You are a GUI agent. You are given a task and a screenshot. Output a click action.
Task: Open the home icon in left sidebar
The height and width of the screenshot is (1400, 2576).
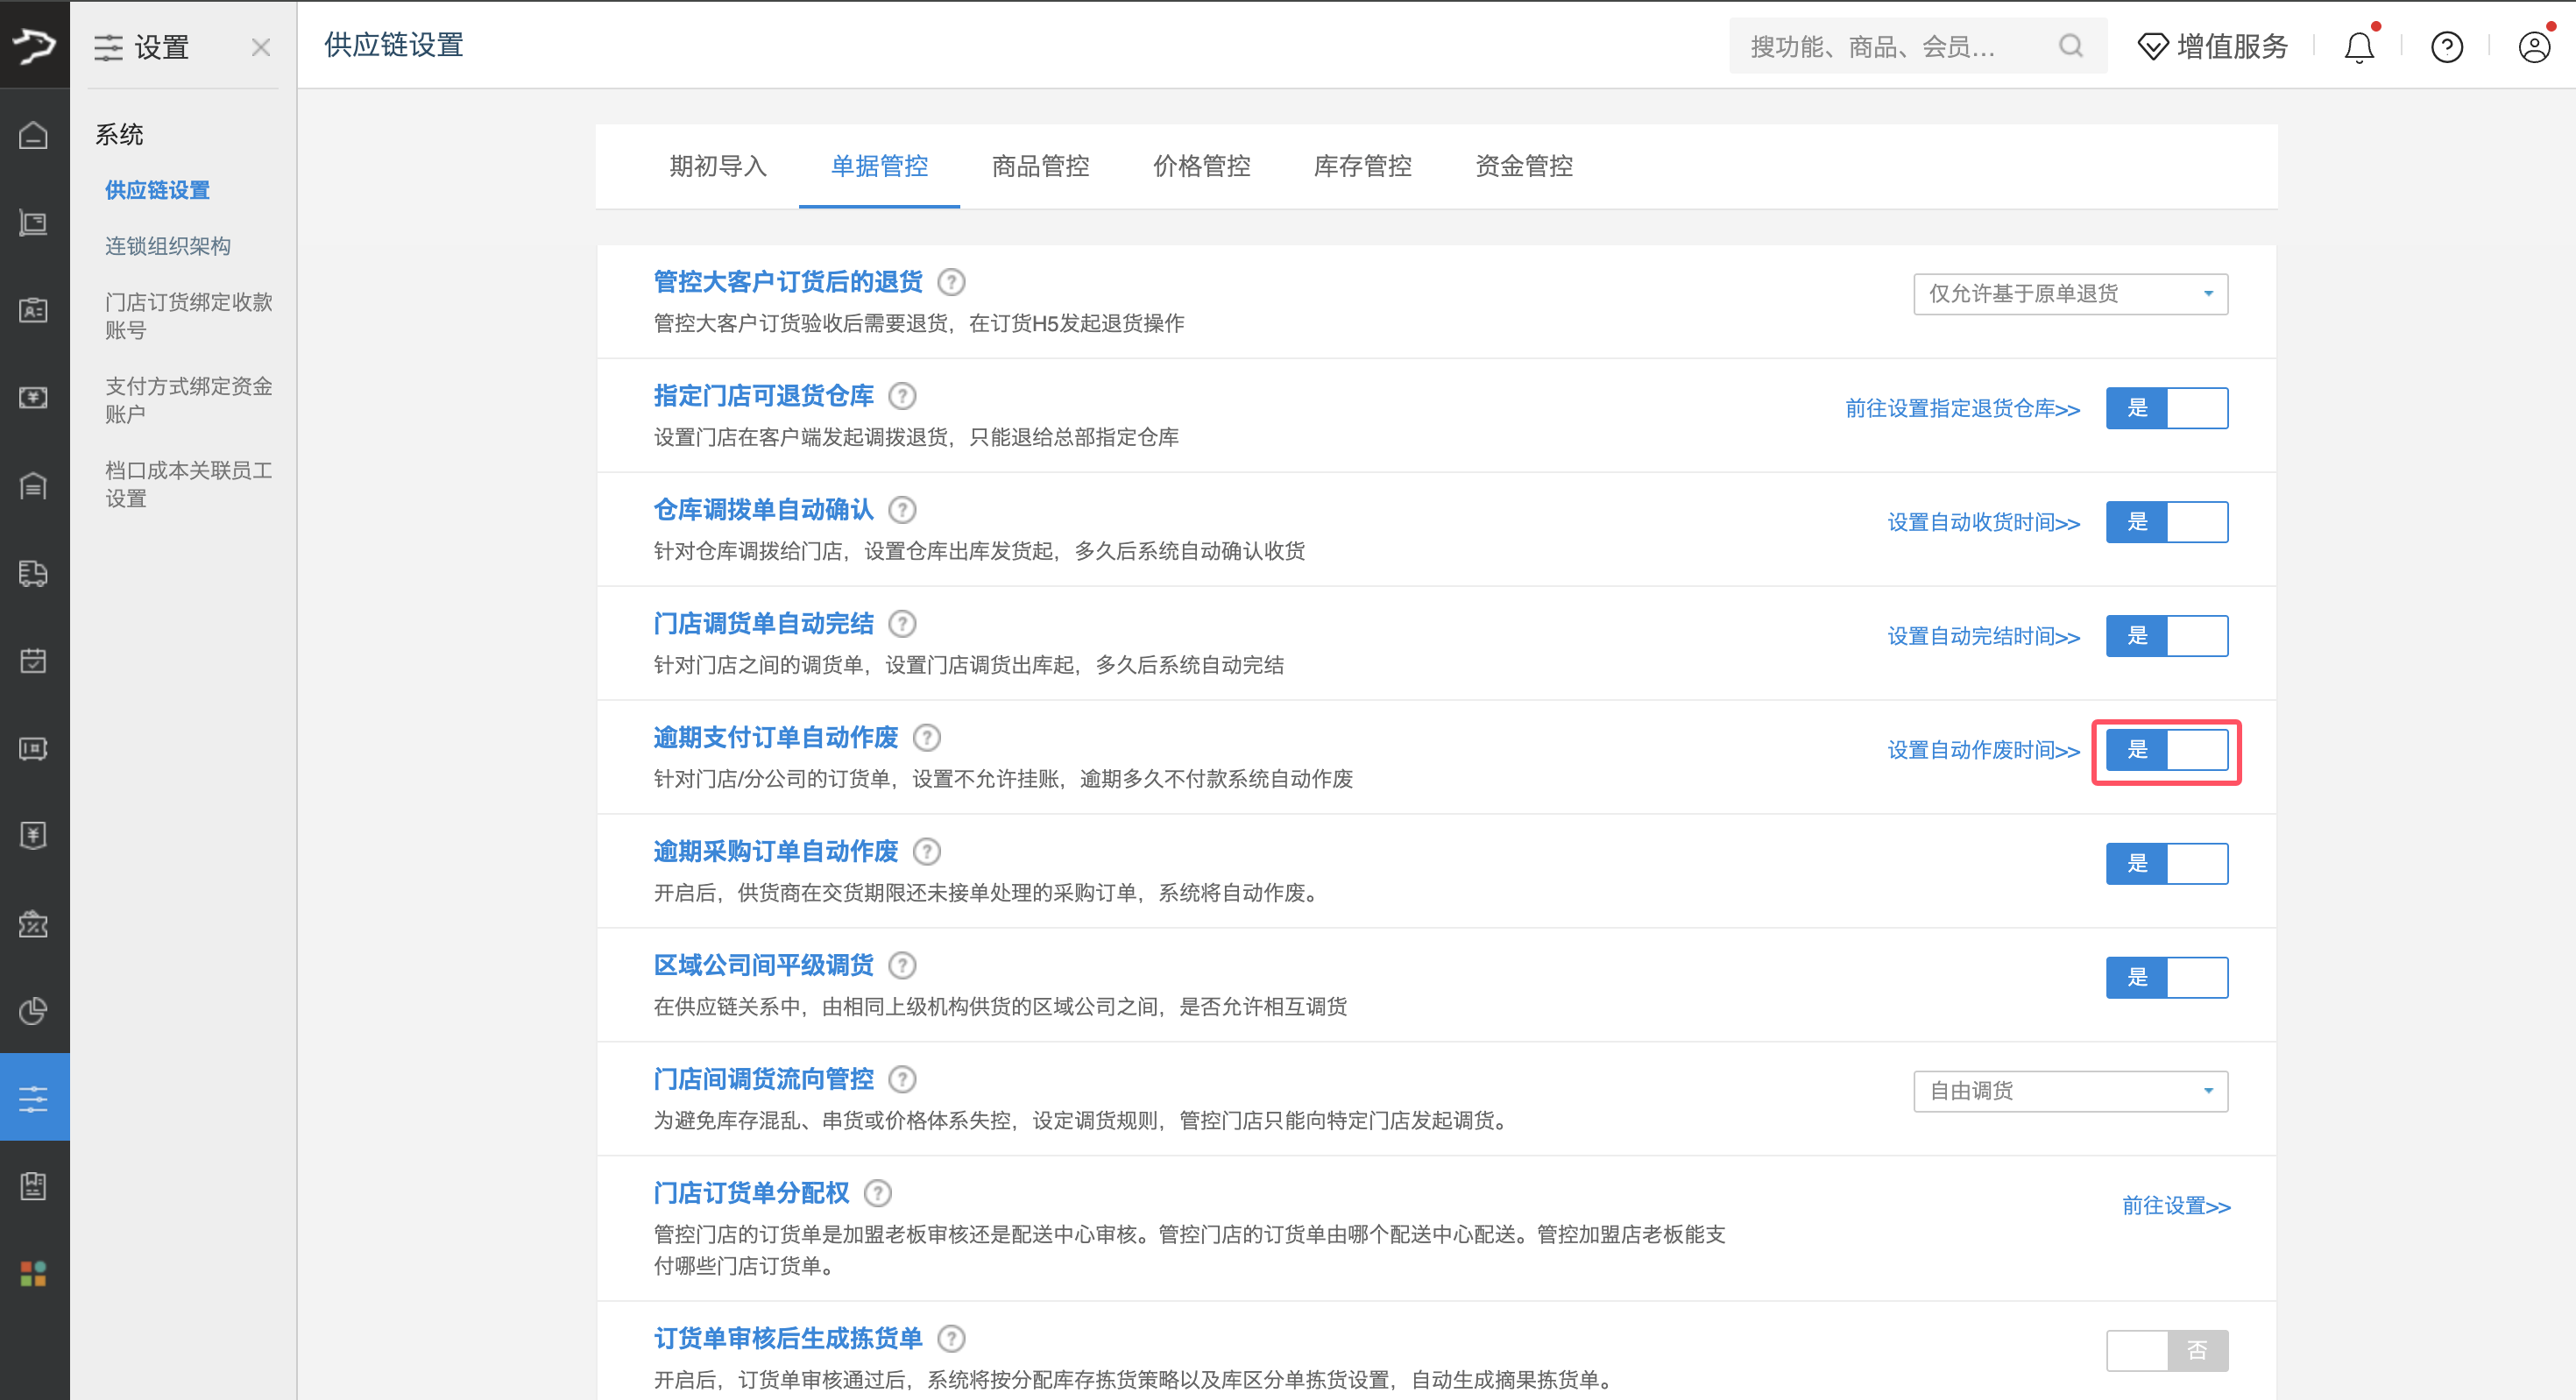click(x=34, y=135)
